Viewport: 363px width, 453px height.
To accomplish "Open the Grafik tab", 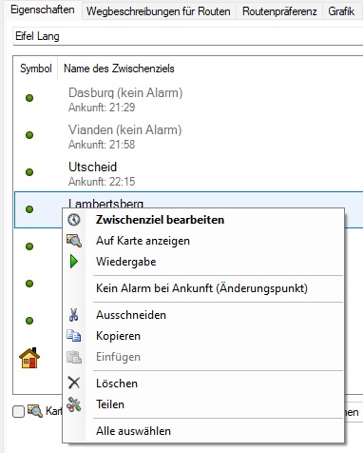I will 341,11.
